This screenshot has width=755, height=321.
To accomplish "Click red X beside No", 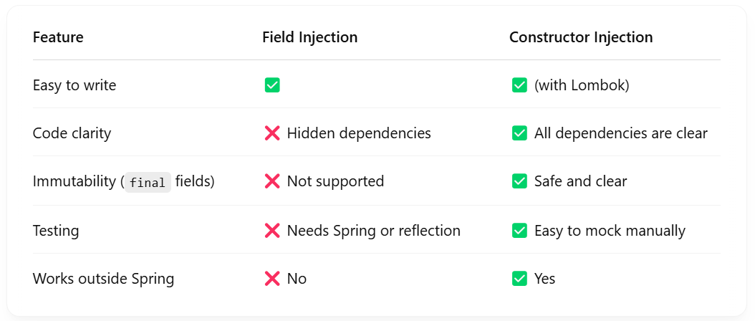I will [x=272, y=279].
